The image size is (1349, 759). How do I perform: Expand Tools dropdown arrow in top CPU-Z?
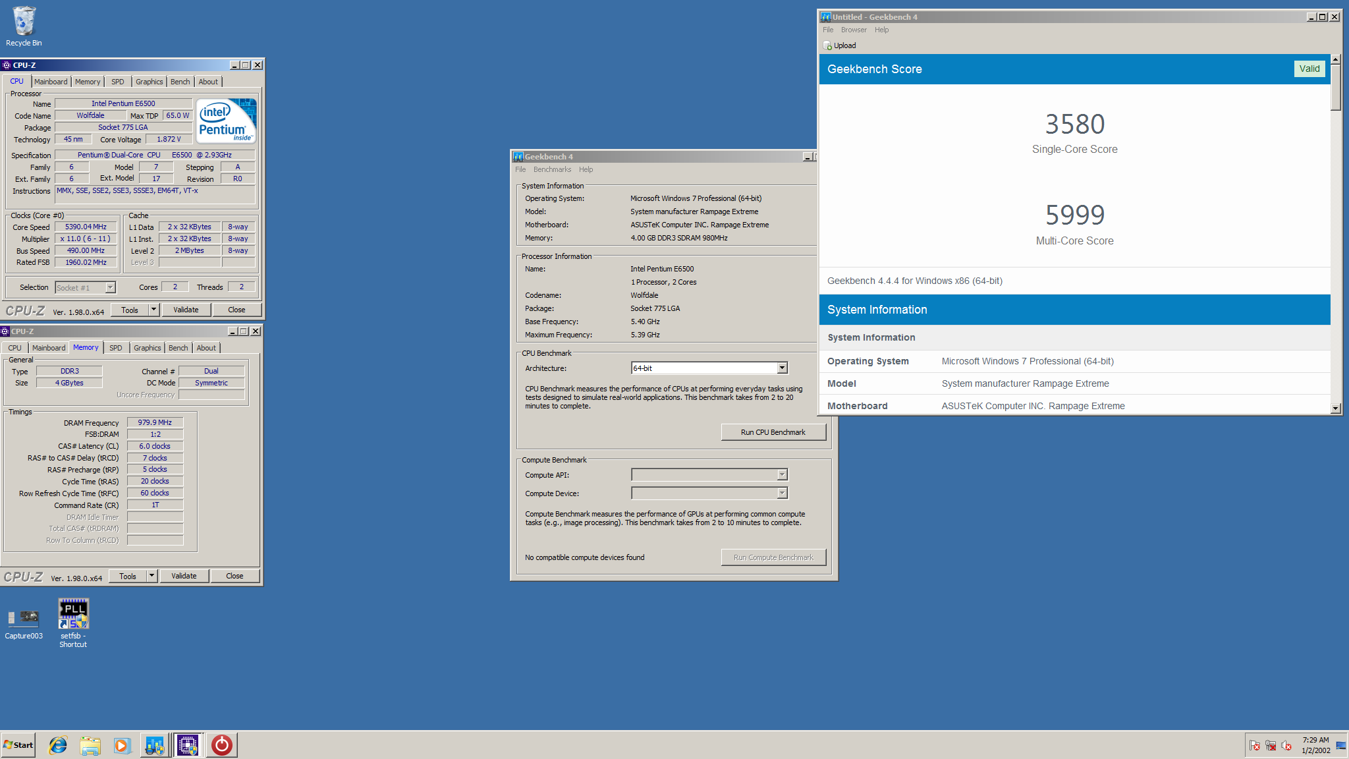click(x=153, y=310)
